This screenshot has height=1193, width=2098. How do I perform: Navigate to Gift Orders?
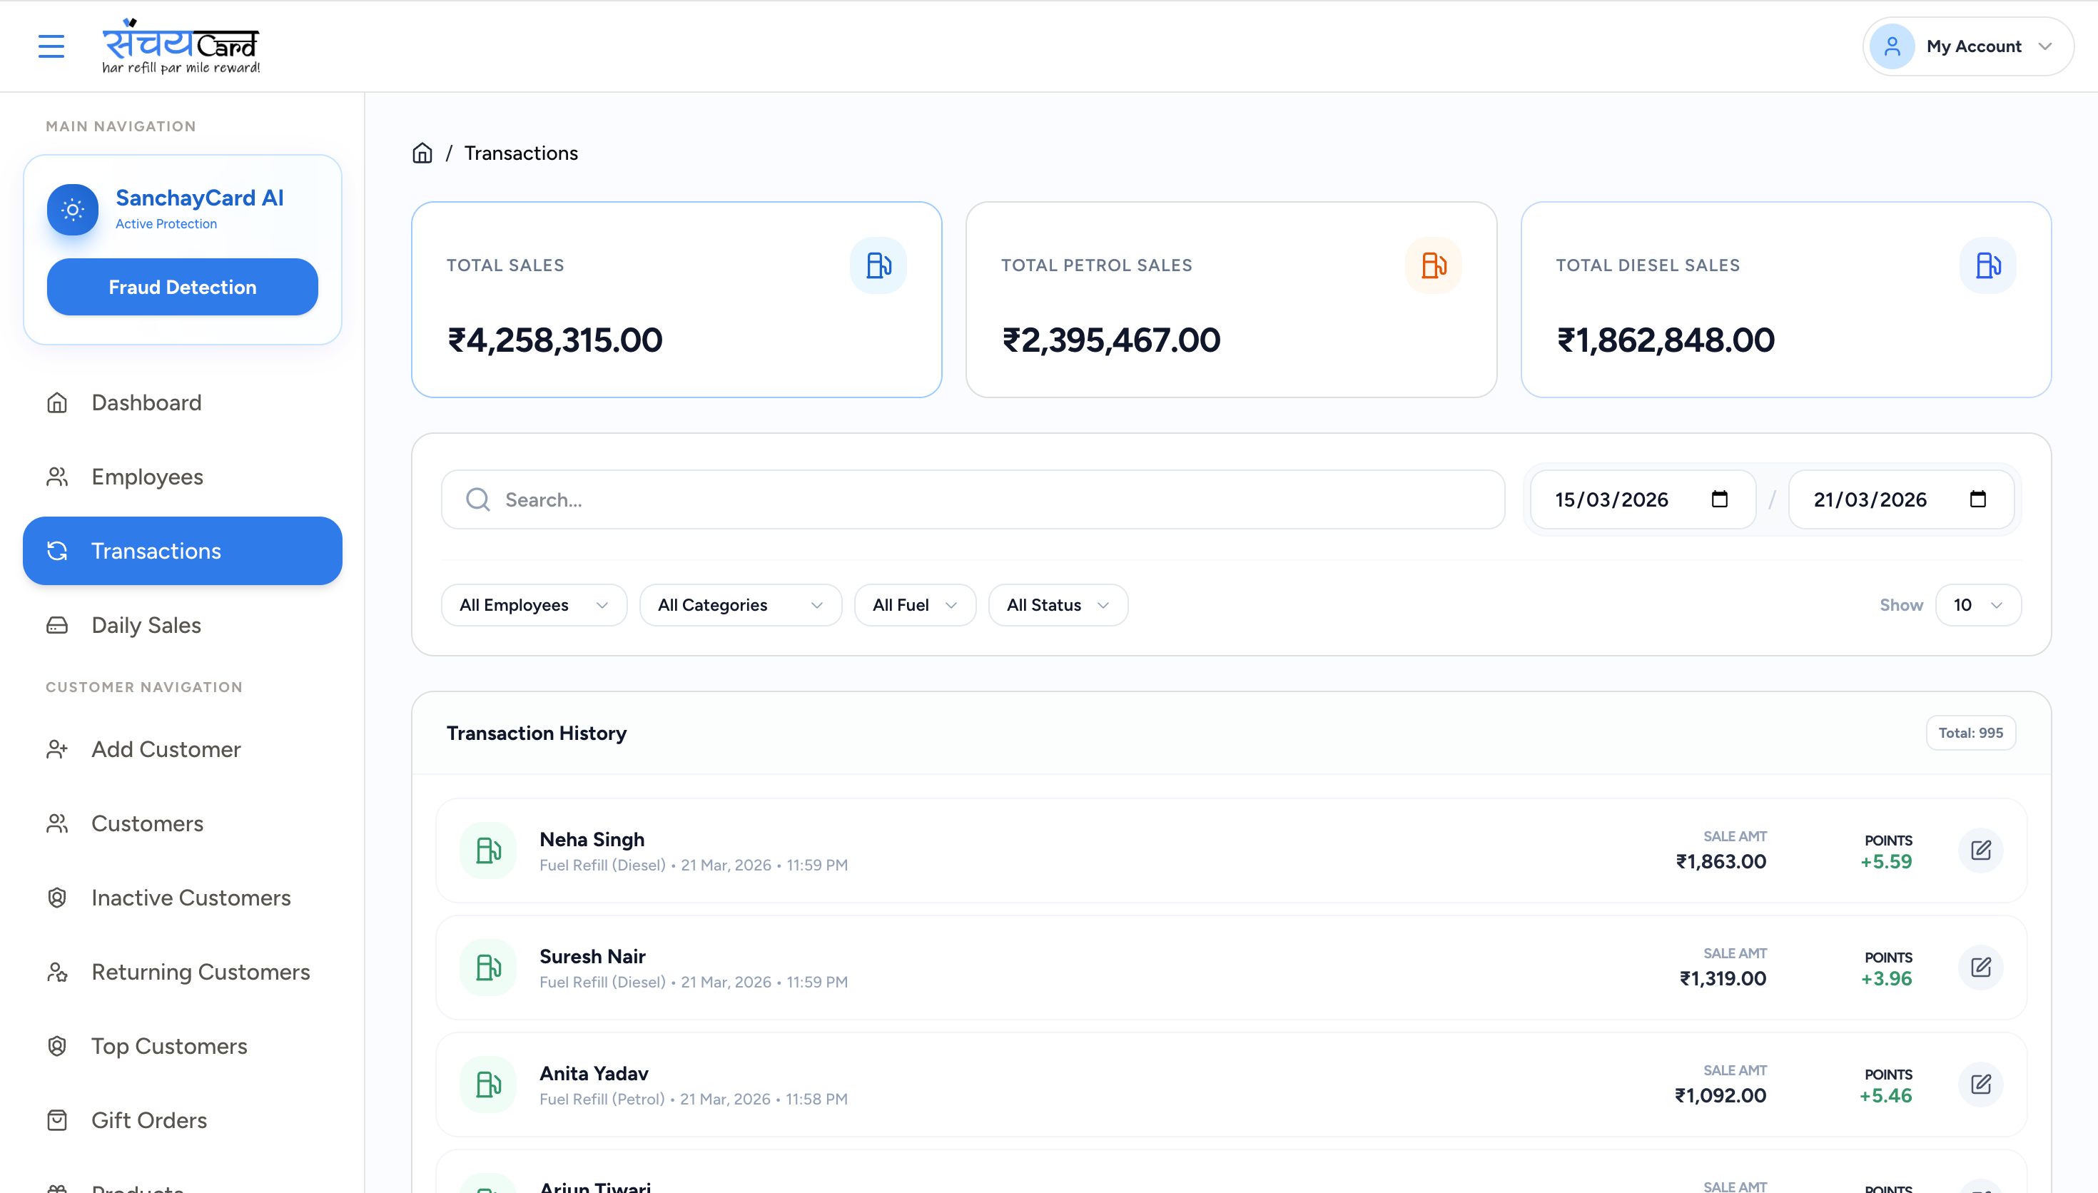click(183, 1120)
